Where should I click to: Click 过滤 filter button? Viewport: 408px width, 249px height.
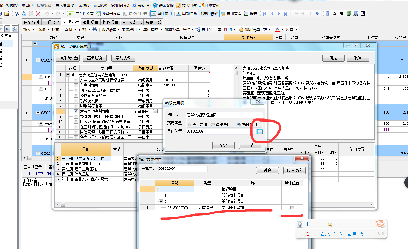[267, 170]
